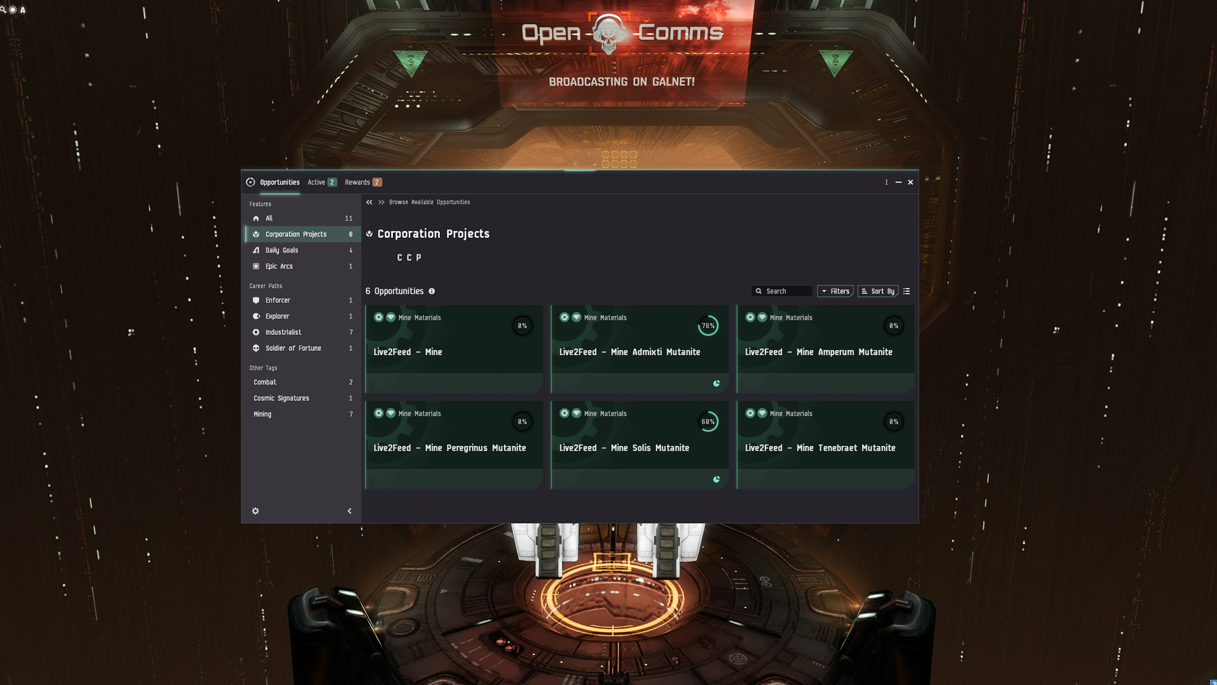Image resolution: width=1217 pixels, height=685 pixels.
Task: Click the 76% progress circle on Admixti
Action: 707,325
